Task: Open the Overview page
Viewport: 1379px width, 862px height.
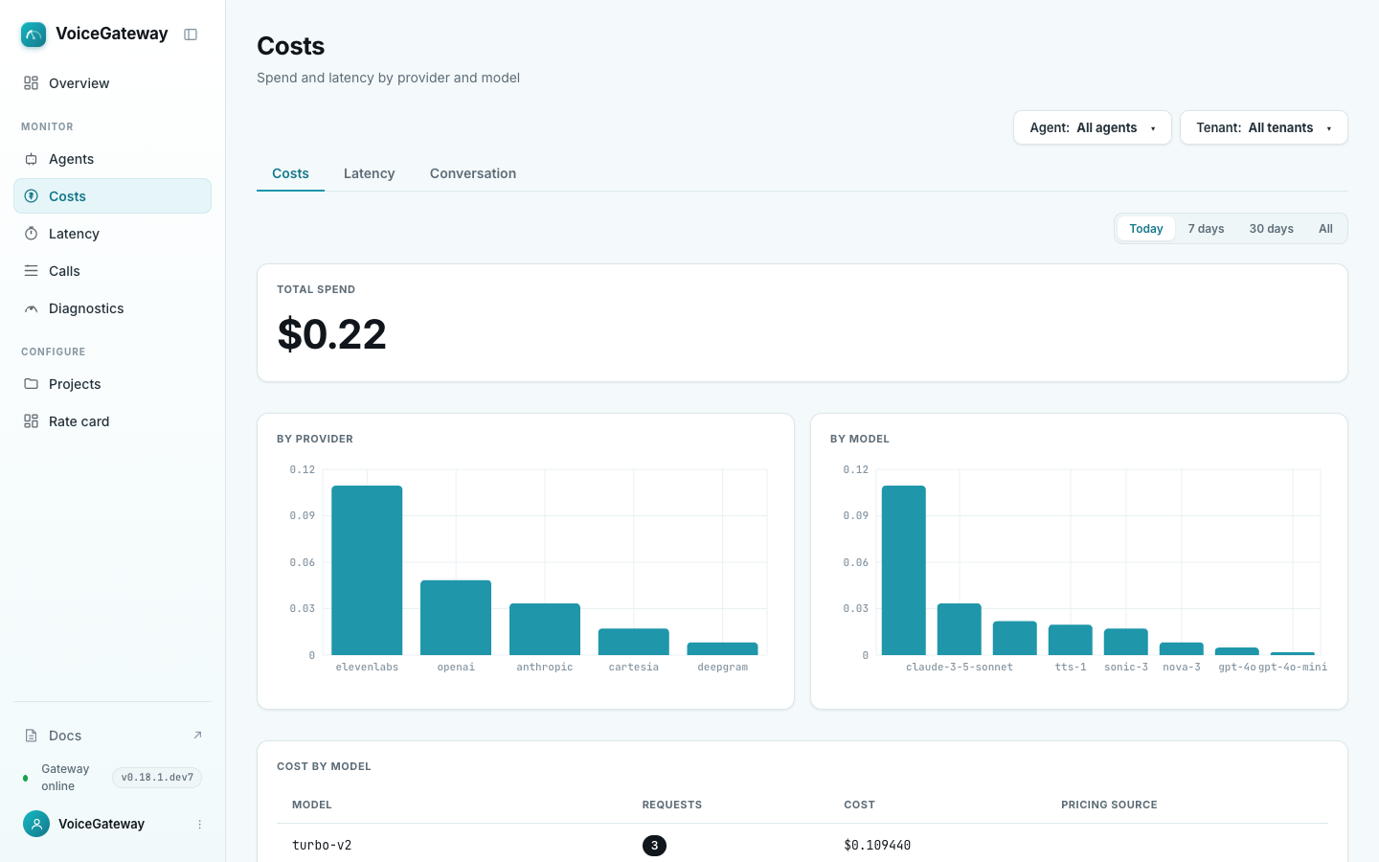Action: pyautogui.click(x=112, y=83)
